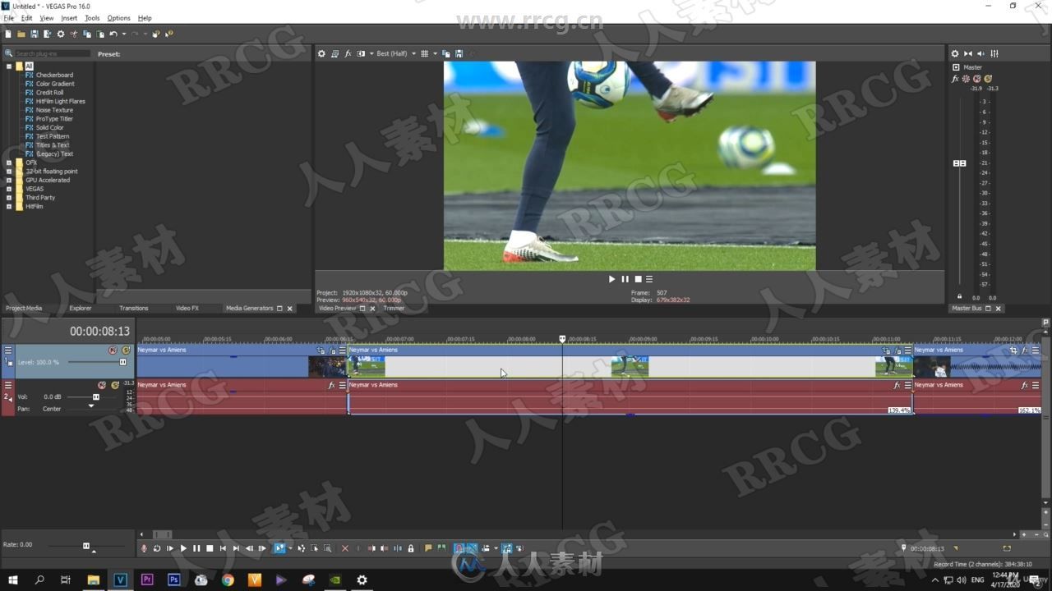Insert a region with green flags icon

pyautogui.click(x=441, y=548)
